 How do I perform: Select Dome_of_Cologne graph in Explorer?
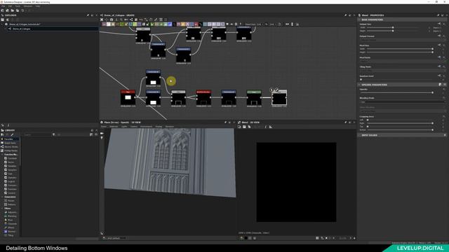(22, 29)
